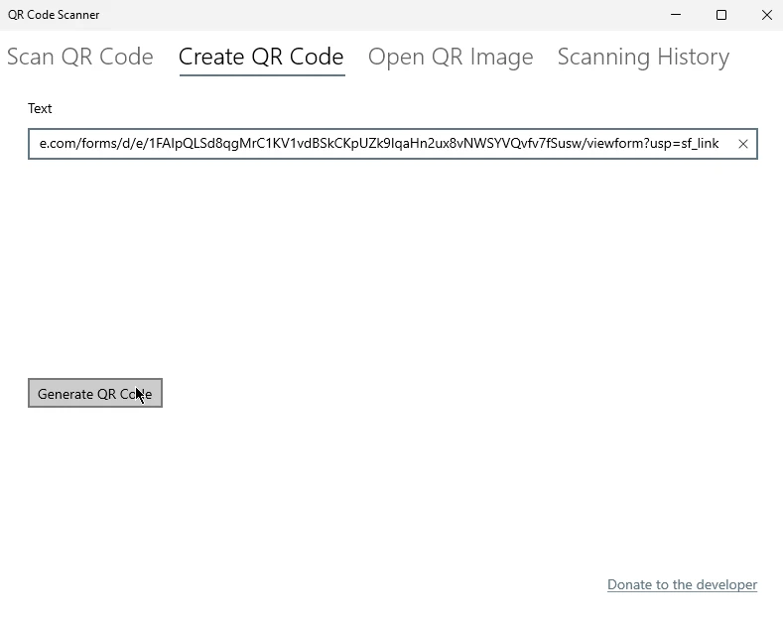Click the 'QR Code Scanner' window title
The width and height of the screenshot is (783, 624).
coord(54,15)
